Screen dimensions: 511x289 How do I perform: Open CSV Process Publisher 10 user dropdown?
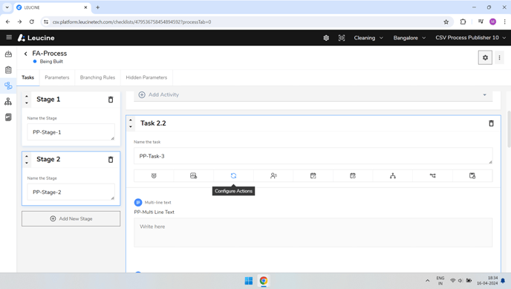click(x=471, y=38)
